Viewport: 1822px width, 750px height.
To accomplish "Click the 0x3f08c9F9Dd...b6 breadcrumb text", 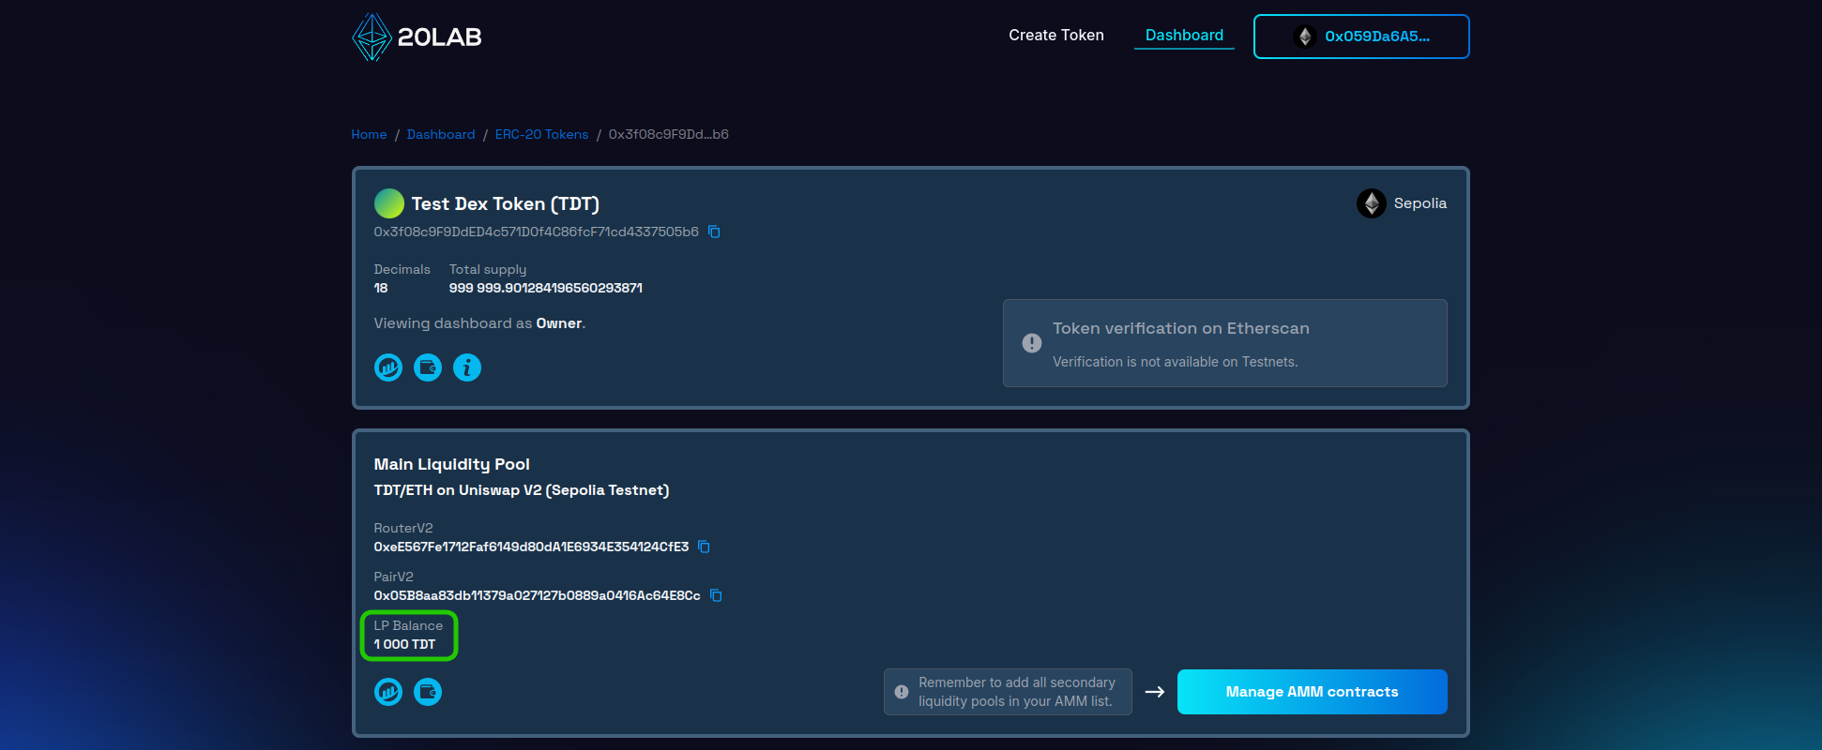I will tap(668, 134).
